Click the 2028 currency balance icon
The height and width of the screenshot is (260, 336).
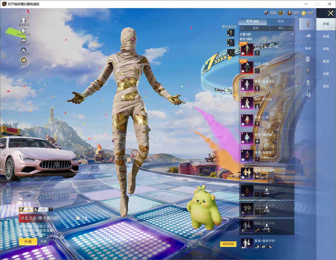(290, 13)
